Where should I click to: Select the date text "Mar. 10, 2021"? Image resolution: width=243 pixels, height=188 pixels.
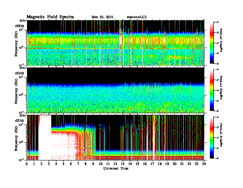[102, 17]
